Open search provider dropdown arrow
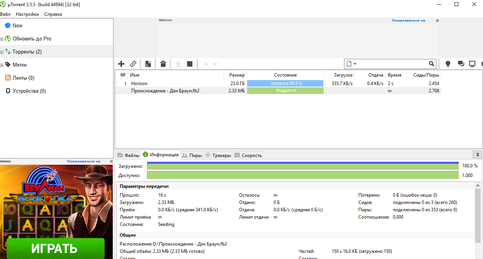 tap(355, 64)
